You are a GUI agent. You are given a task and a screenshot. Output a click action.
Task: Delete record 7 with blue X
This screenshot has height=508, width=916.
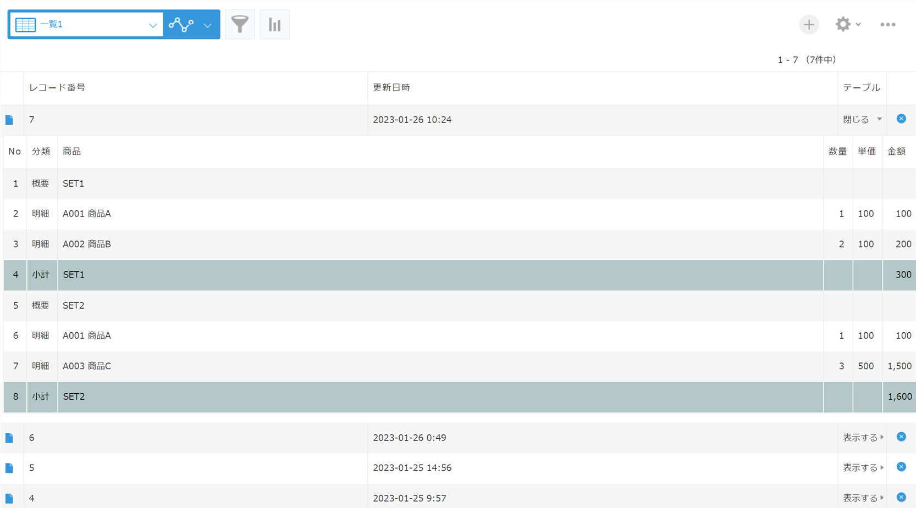tap(901, 119)
